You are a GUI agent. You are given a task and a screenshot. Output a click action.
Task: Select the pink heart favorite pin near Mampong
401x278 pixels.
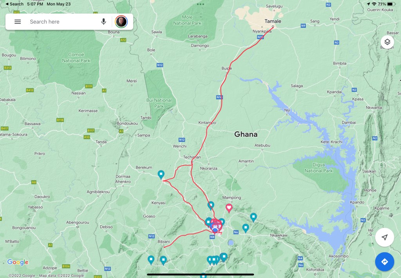point(229,208)
